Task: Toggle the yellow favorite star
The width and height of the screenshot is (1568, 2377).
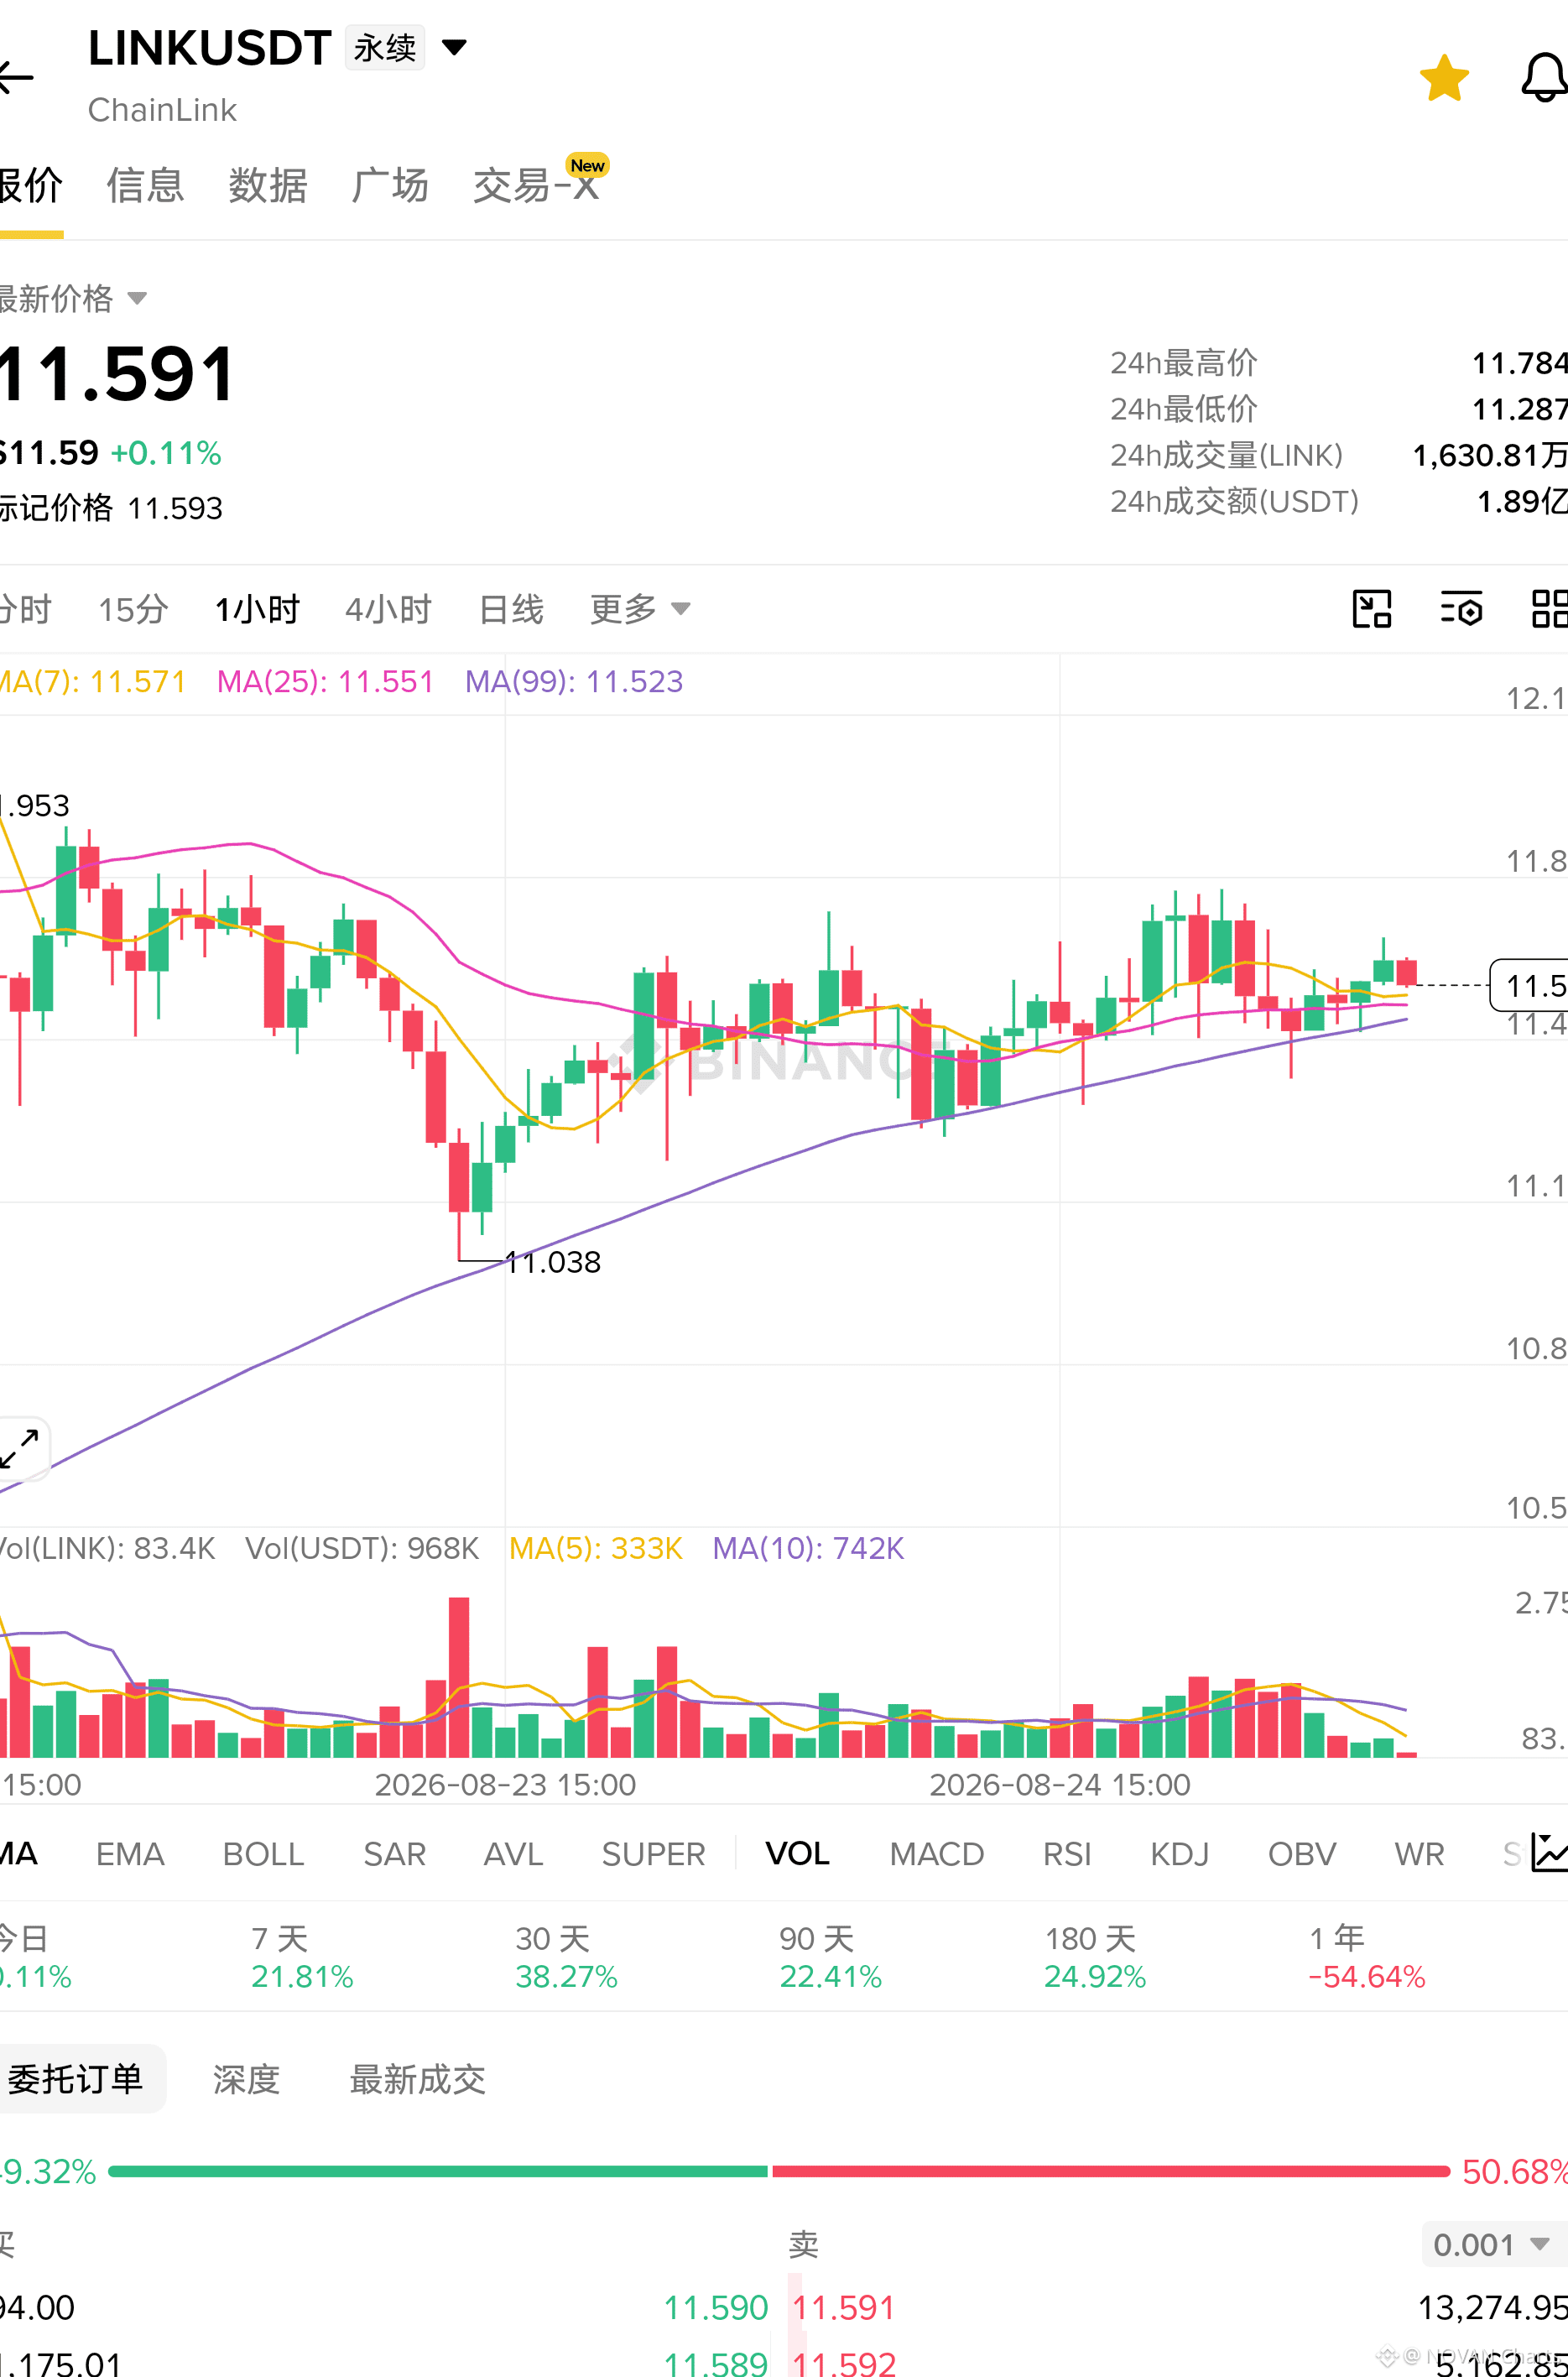Action: (x=1444, y=79)
